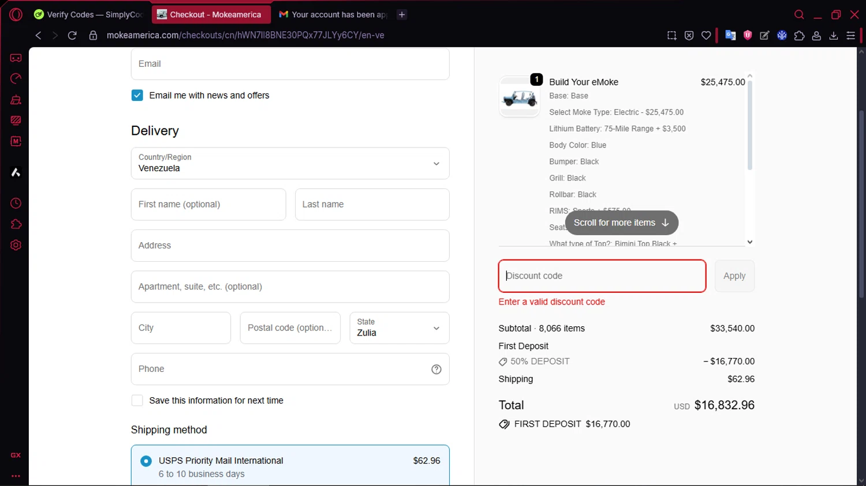The width and height of the screenshot is (866, 486).
Task: Click the order list scroll-down arrow
Action: (x=749, y=242)
